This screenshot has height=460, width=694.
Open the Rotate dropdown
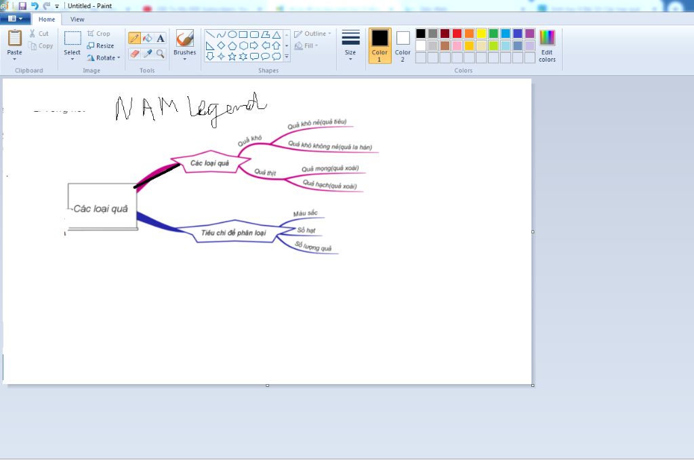pos(104,58)
